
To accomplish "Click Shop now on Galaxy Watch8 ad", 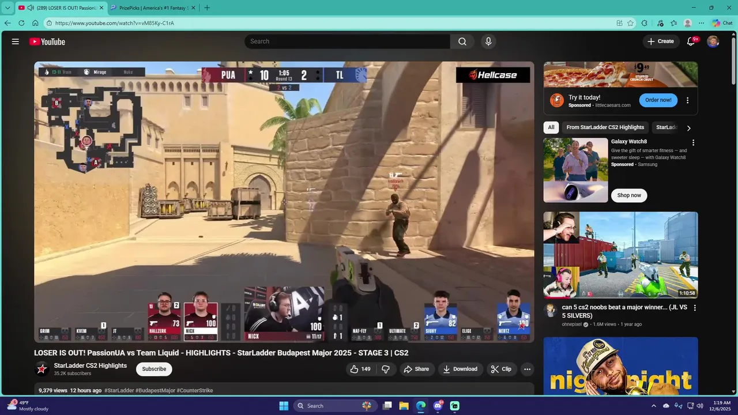I will (629, 195).
